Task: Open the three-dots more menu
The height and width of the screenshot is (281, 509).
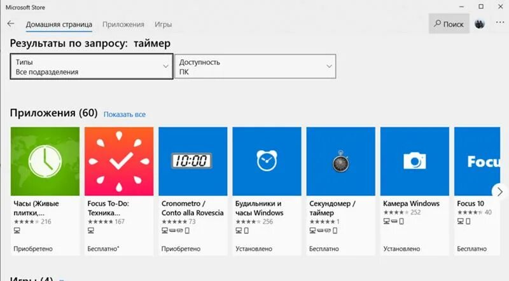Action: click(500, 23)
